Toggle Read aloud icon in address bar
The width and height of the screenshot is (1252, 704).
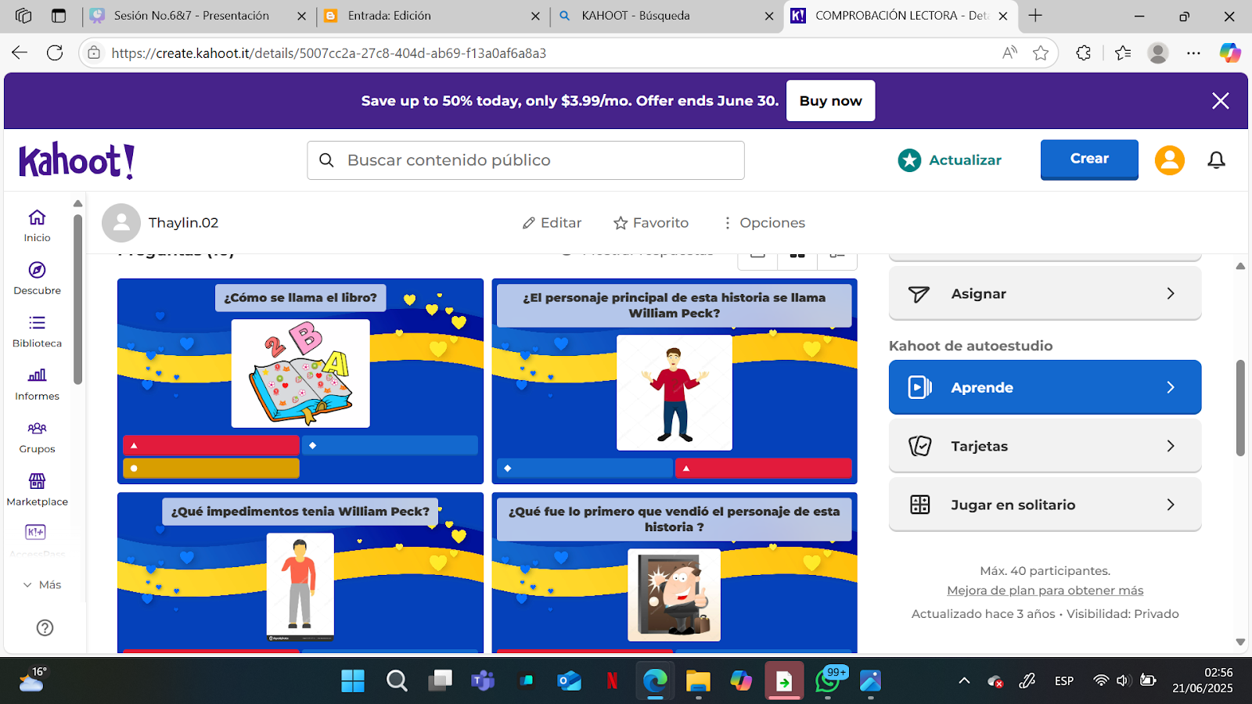point(1009,52)
